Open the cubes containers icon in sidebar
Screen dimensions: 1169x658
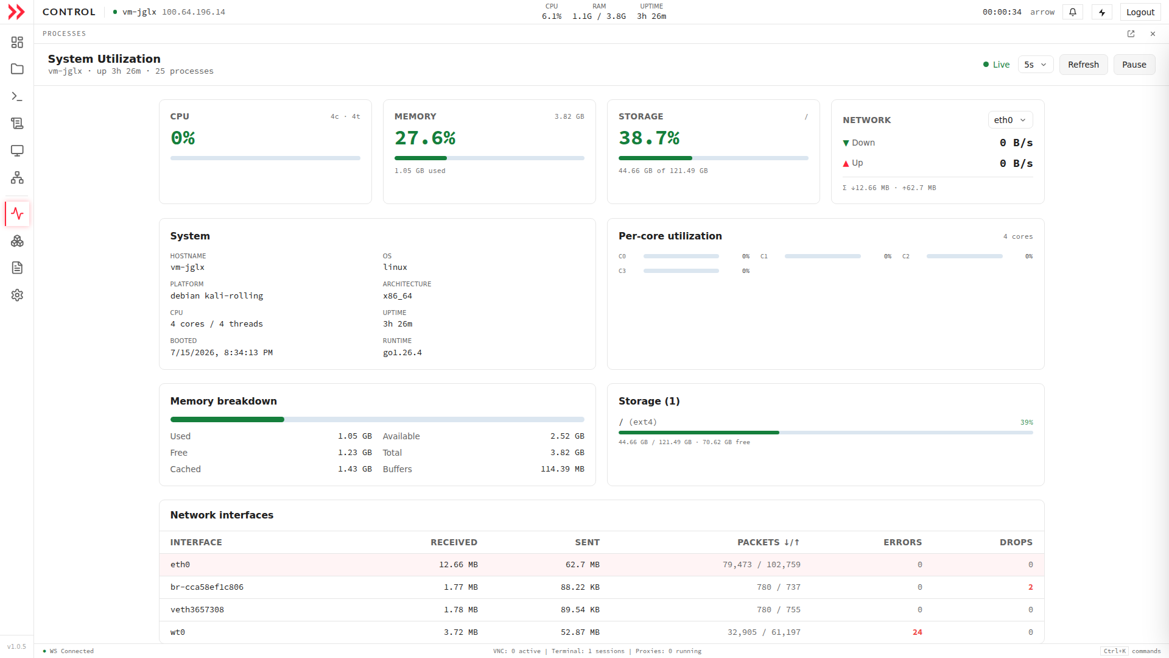pyautogui.click(x=17, y=241)
